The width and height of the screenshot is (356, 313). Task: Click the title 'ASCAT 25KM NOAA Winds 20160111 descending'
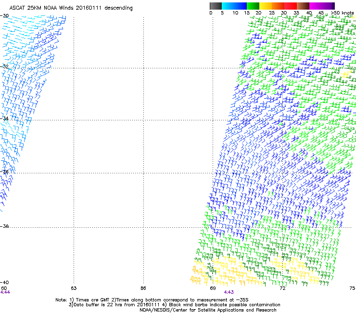point(71,8)
